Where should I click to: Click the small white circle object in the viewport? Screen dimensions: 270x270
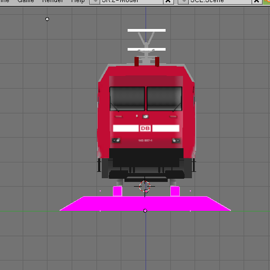[x=47, y=19]
